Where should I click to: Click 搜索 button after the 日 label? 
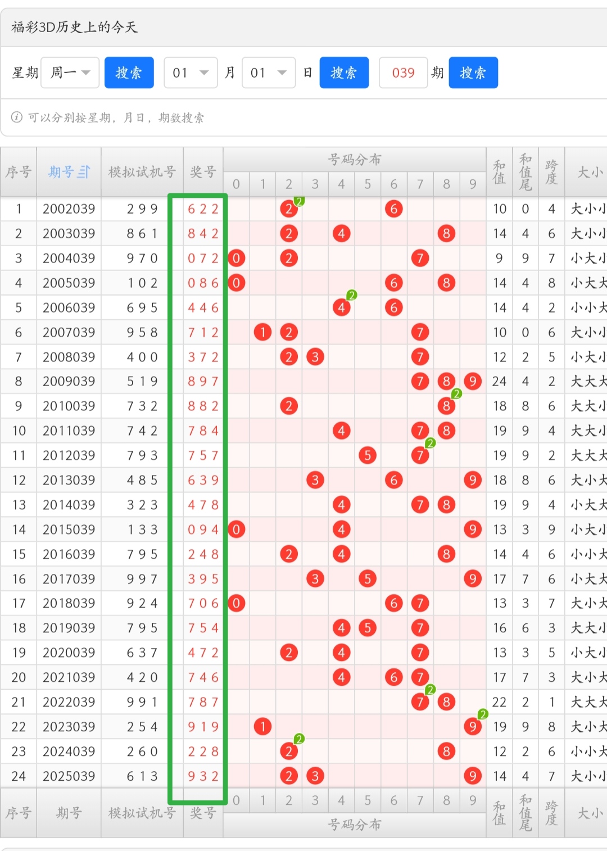point(344,73)
